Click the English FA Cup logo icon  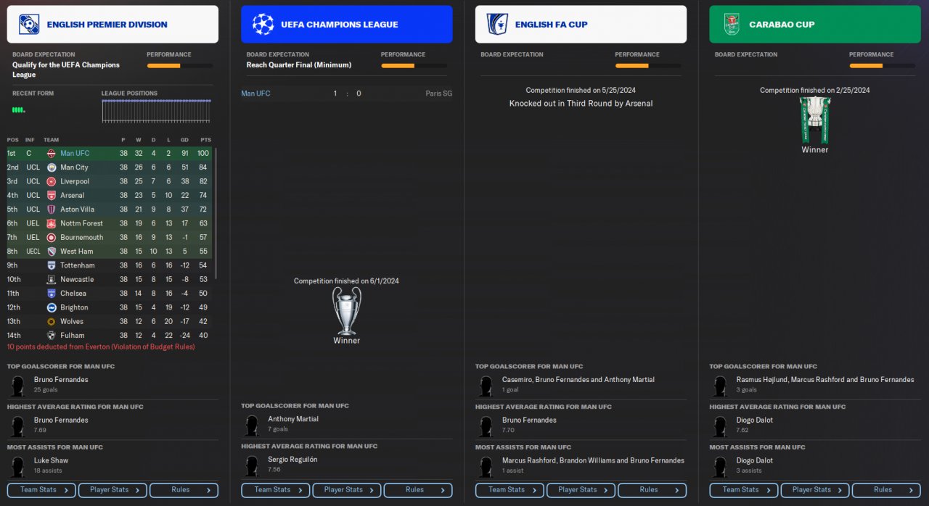(x=497, y=25)
